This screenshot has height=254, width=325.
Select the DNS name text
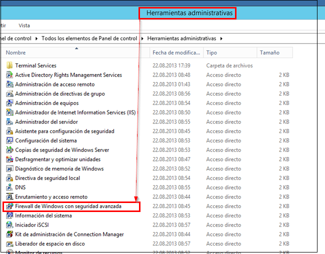pyautogui.click(x=20, y=187)
